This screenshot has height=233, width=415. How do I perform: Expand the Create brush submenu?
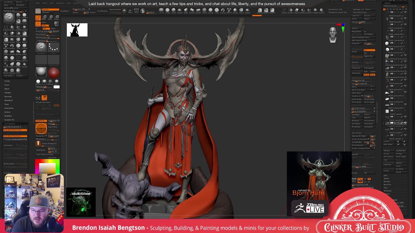point(7,81)
